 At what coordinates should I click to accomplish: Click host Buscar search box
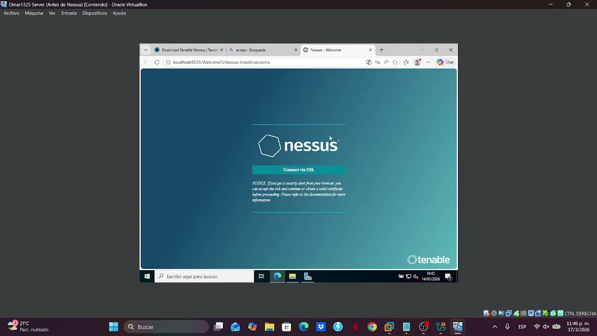coord(167,327)
